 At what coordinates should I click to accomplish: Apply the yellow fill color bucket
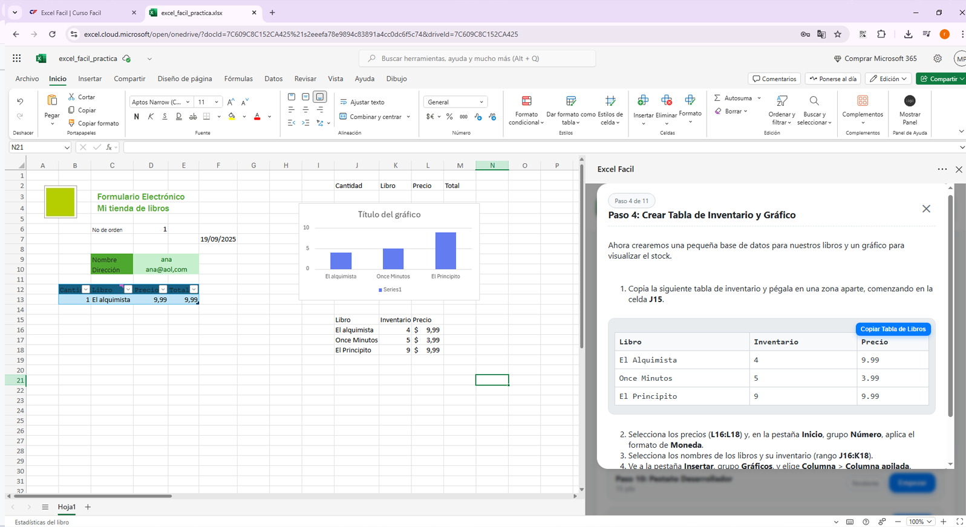click(232, 117)
